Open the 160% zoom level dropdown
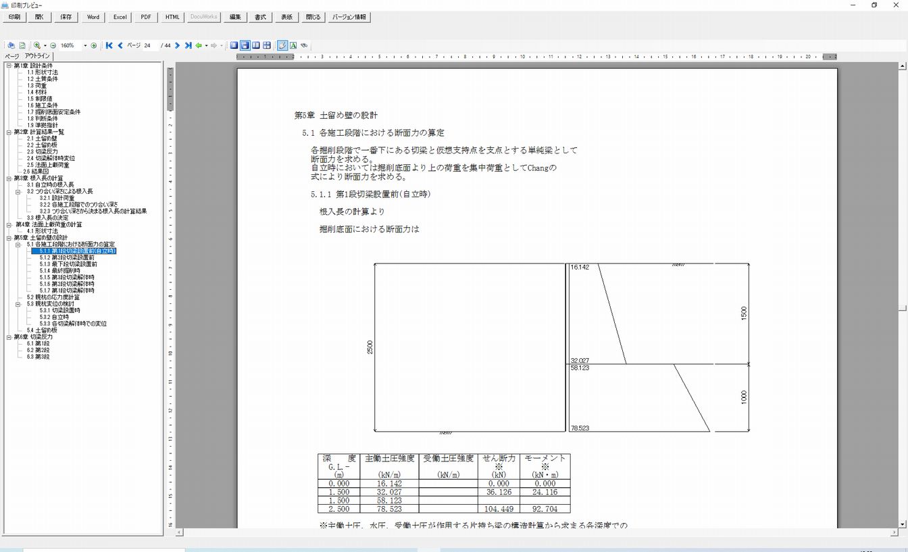908x552 pixels. pos(85,45)
